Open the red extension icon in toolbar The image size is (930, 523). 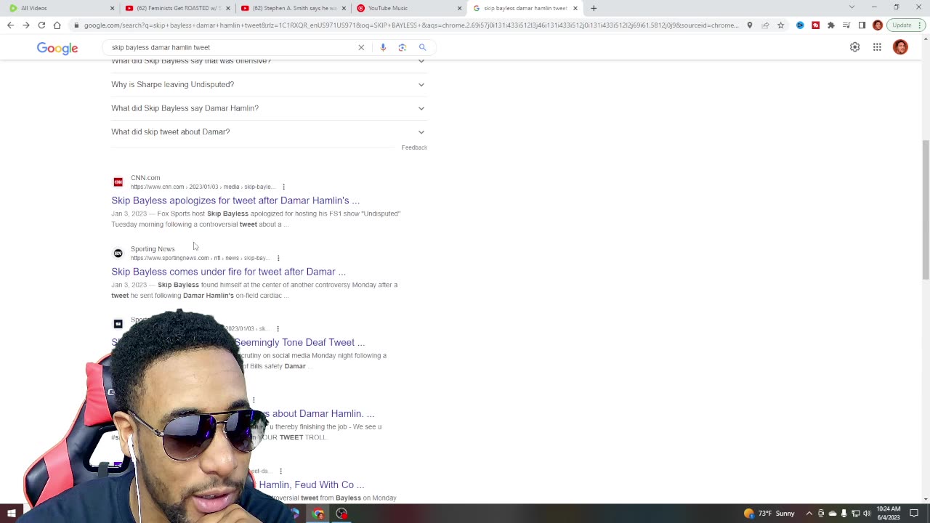(x=815, y=25)
